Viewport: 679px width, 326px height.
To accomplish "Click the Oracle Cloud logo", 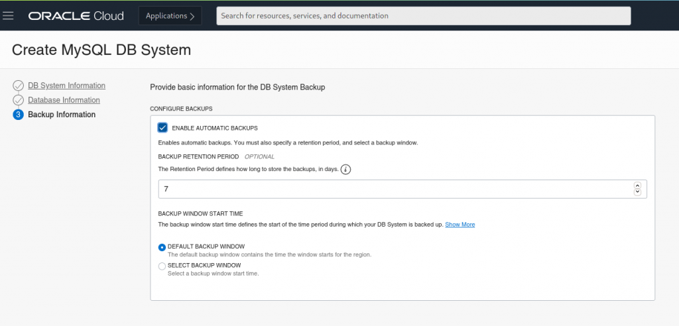I will (76, 16).
